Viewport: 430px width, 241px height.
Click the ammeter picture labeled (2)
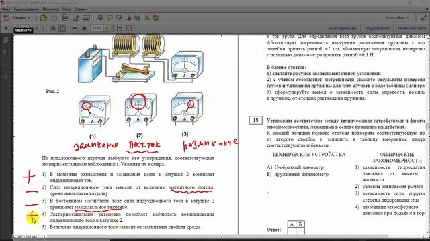pos(140,109)
